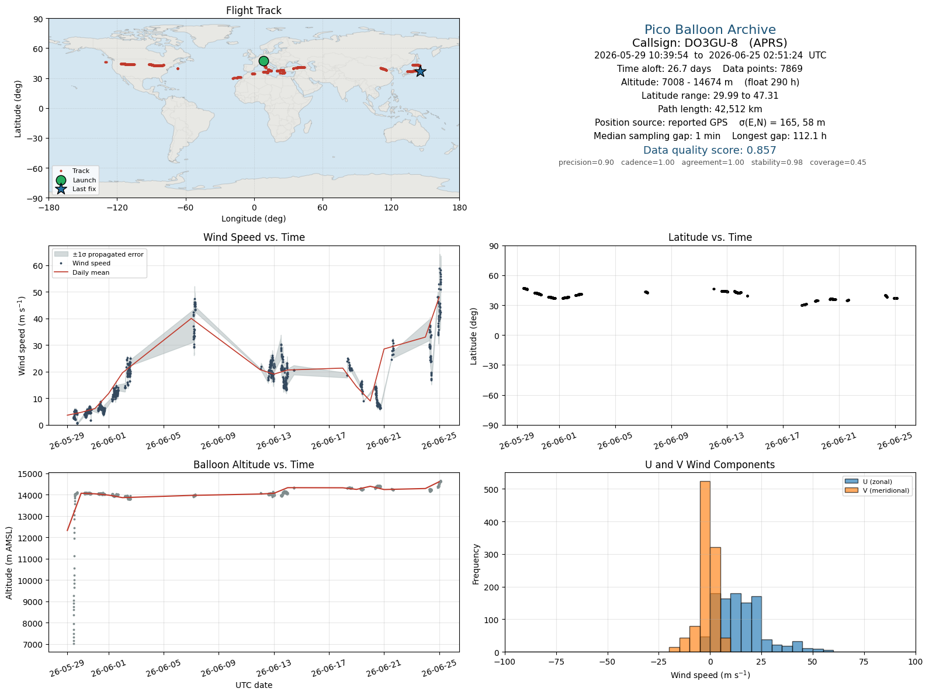Click the "Path length: 42,512 km" line
This screenshot has height=695, width=929.
pos(710,109)
